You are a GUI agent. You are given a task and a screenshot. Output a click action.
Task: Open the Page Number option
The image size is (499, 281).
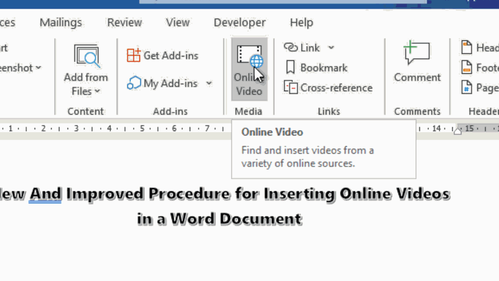tap(480, 87)
